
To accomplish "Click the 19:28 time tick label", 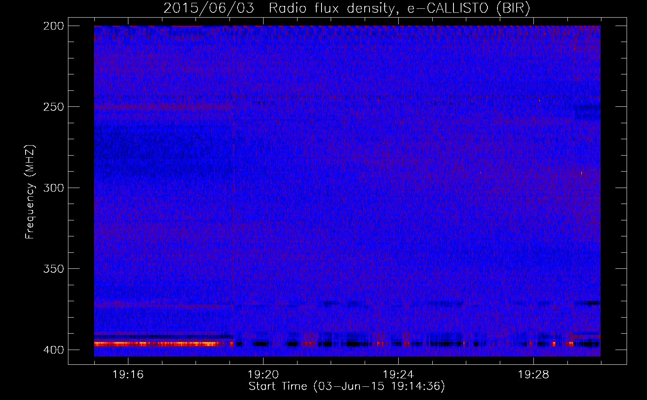I will pyautogui.click(x=533, y=375).
